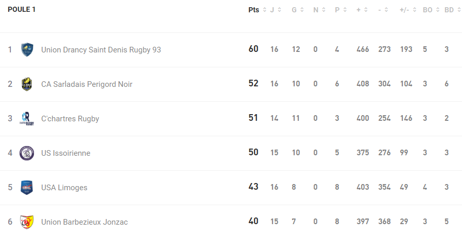
Task: Sort standings by Pts column arrows
Action: pos(265,10)
